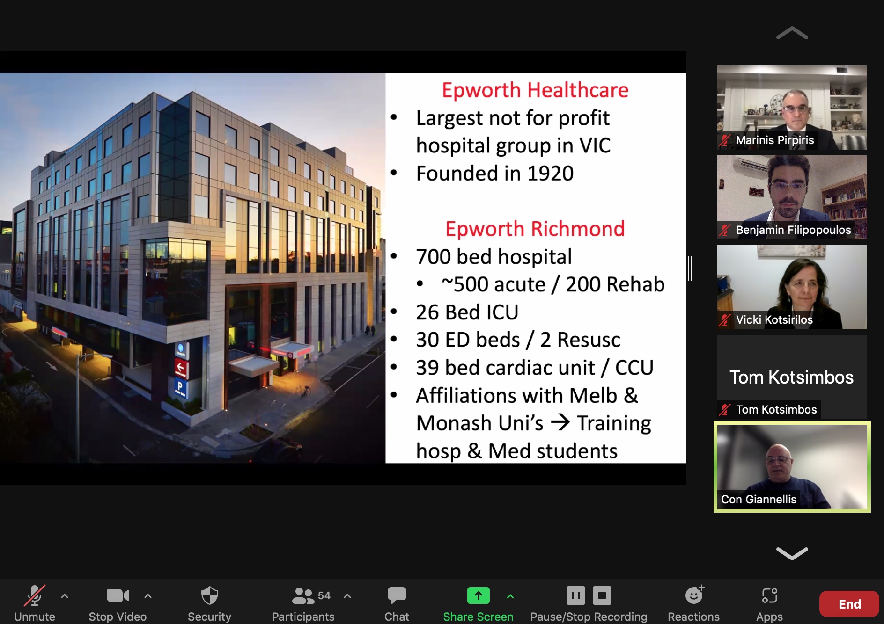
Task: Open the Reactions menu
Action: (694, 596)
